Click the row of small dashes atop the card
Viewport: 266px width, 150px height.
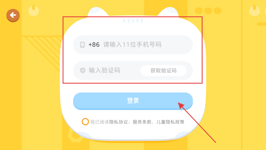pos(133,21)
